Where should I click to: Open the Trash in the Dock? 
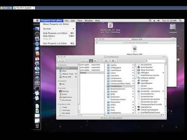click(37, 126)
